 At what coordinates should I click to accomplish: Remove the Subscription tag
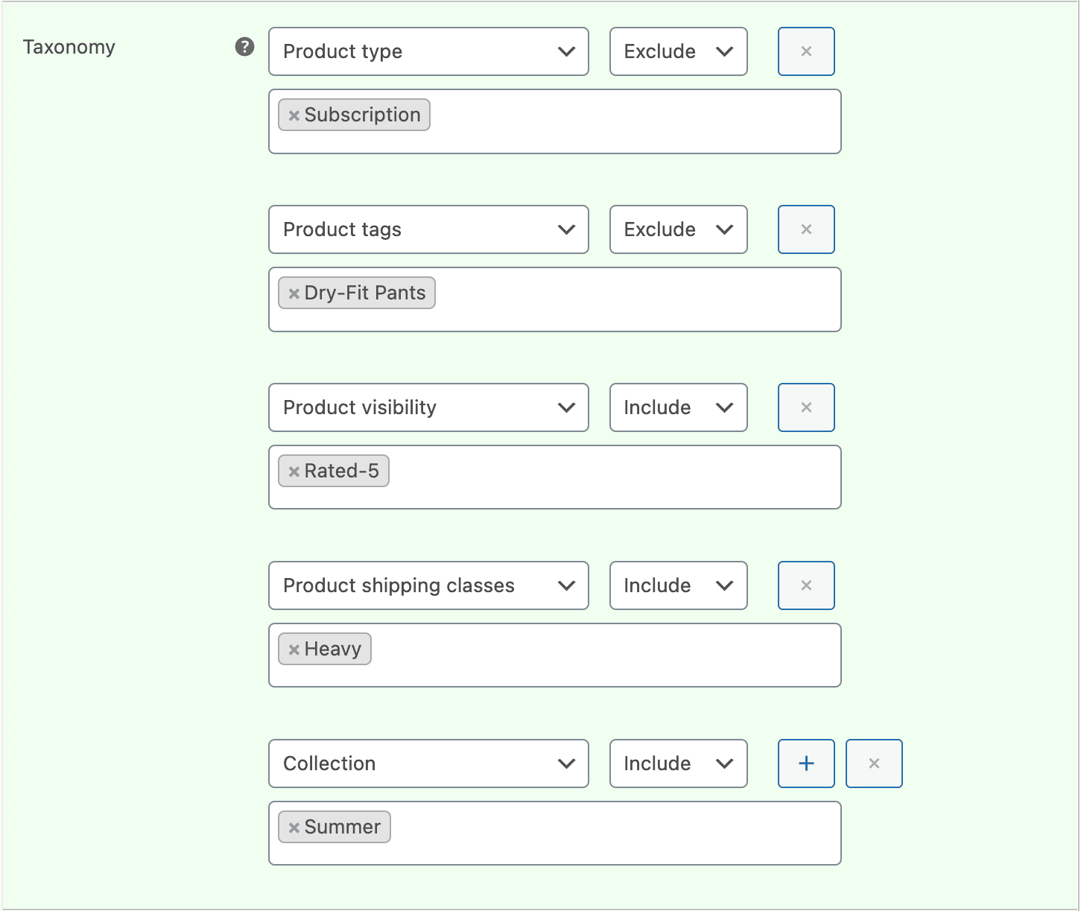click(294, 115)
